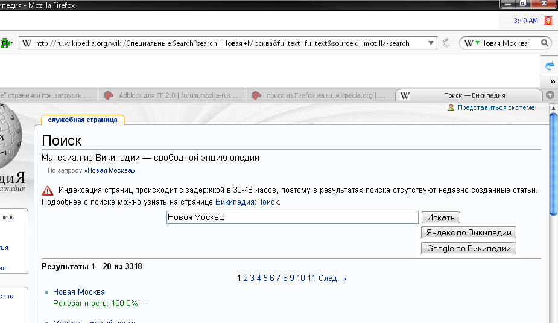Click the Представиться системе login link
This screenshot has height=323, width=558.
click(x=496, y=107)
